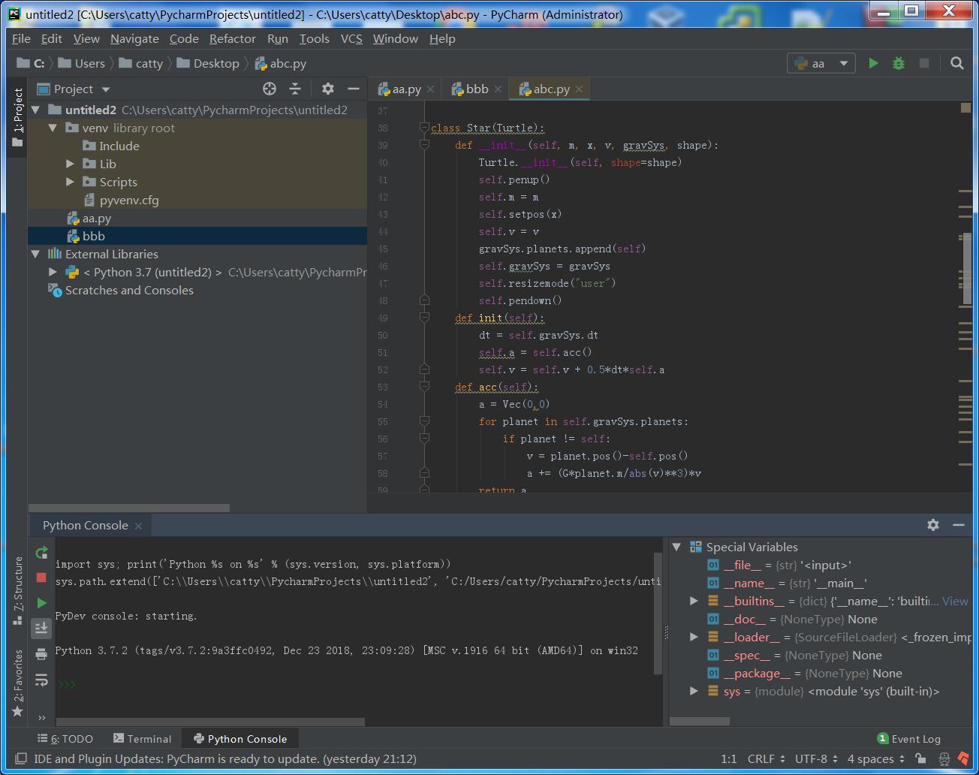
Task: Open the Refactor menu
Action: [232, 38]
